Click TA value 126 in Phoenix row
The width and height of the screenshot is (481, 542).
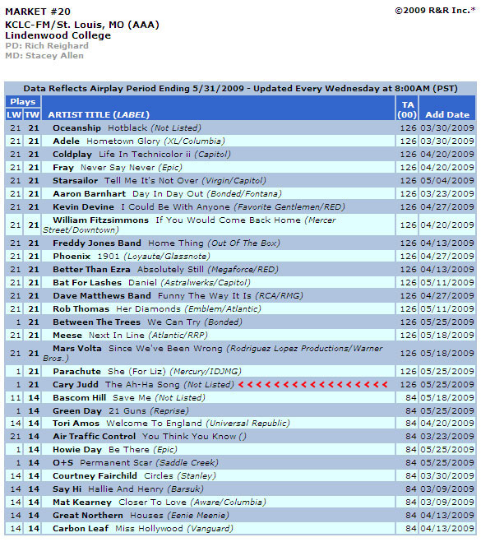408,256
